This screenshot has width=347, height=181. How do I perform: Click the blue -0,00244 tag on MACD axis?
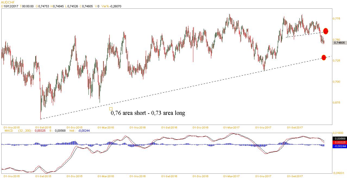pyautogui.click(x=339, y=146)
